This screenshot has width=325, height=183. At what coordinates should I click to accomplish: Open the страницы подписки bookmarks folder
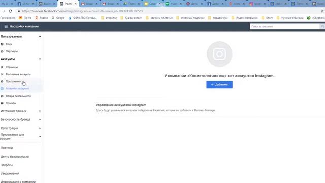(x=190, y=18)
